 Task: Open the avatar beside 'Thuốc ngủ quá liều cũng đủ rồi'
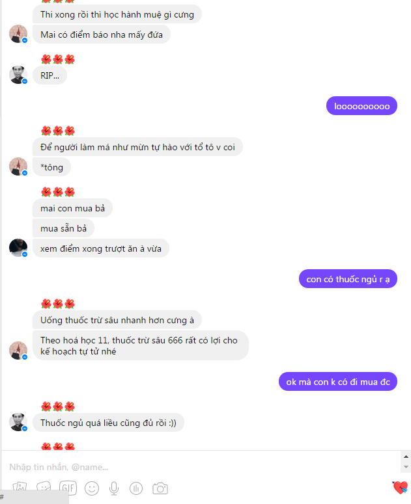pos(18,422)
